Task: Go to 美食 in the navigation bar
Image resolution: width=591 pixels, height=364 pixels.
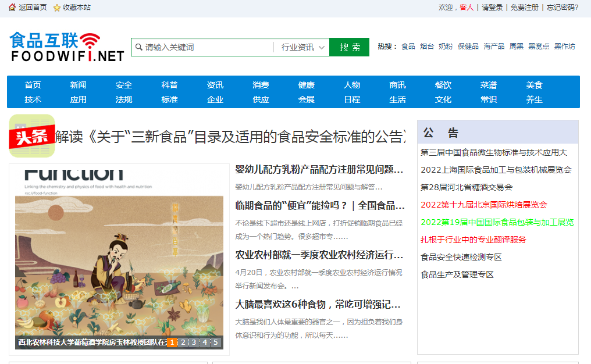Action: tap(534, 85)
